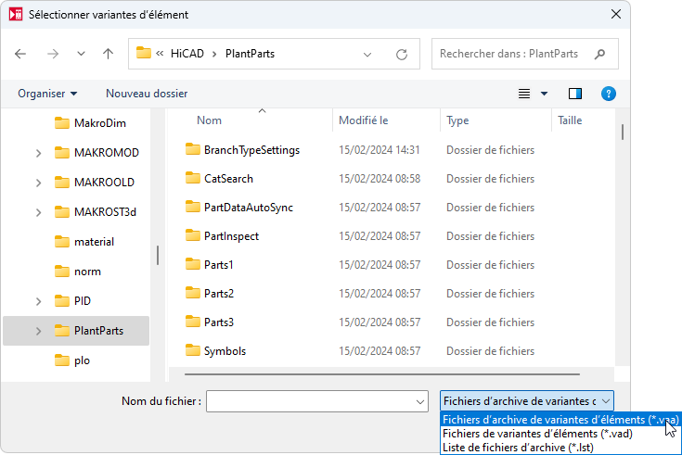
Task: Click the Nouveau dossier button
Action: [x=147, y=94]
